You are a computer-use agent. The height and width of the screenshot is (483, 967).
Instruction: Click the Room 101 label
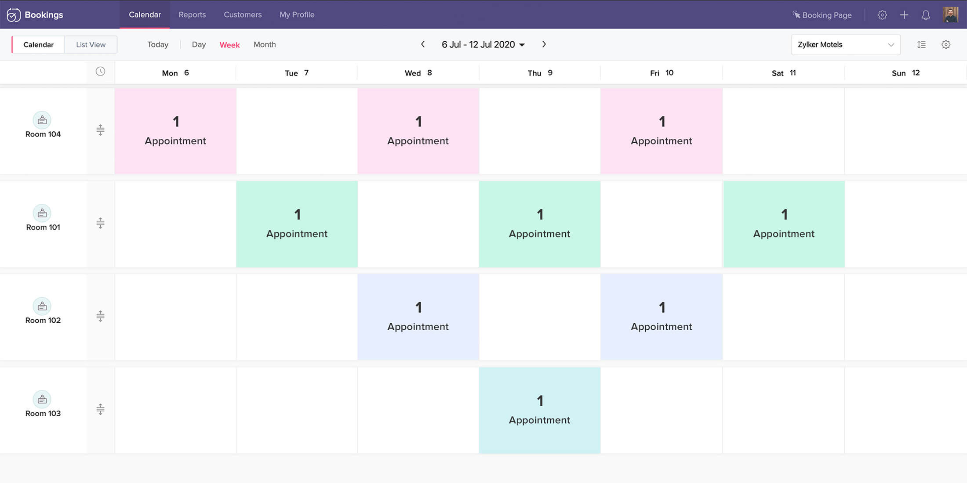[43, 227]
